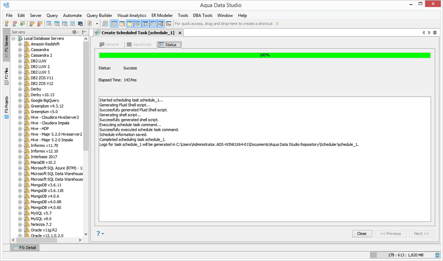Click the Next >> button

tap(422, 233)
